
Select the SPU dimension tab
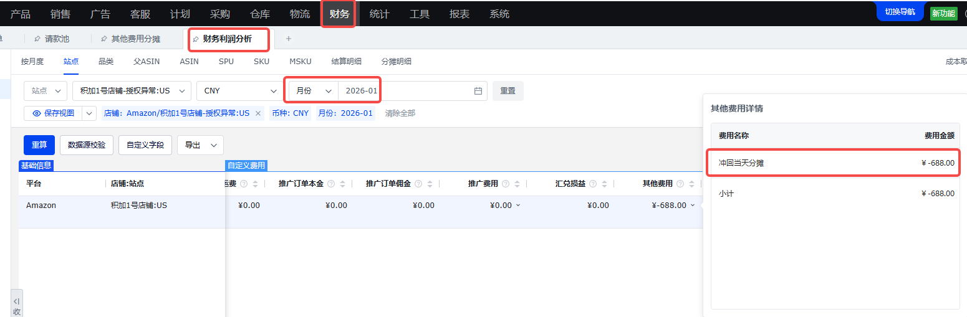226,61
